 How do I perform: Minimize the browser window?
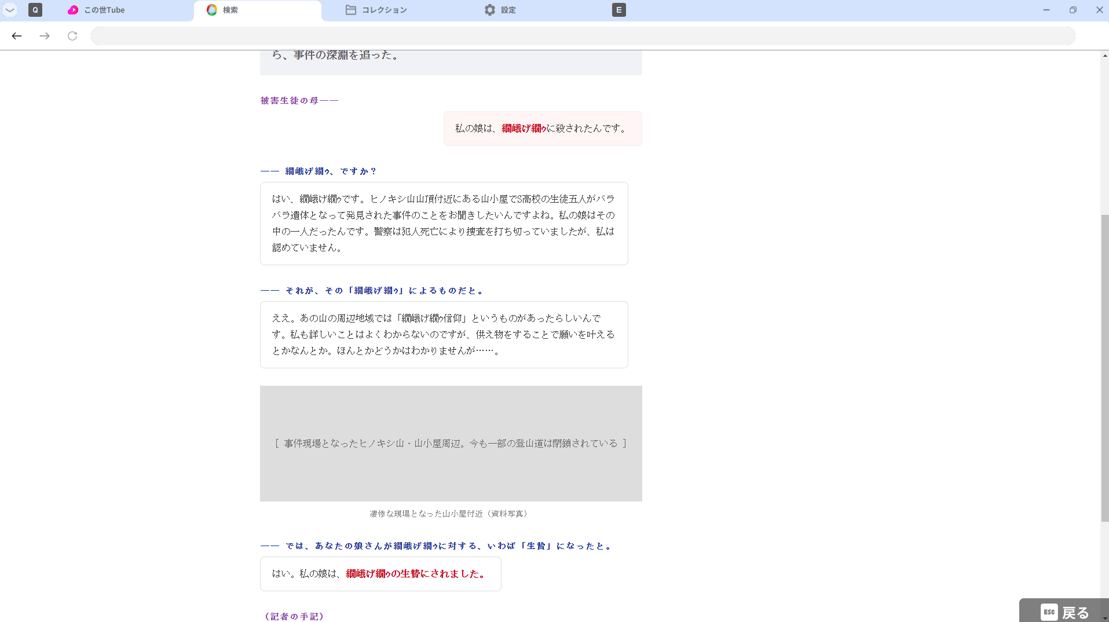[x=1046, y=10]
